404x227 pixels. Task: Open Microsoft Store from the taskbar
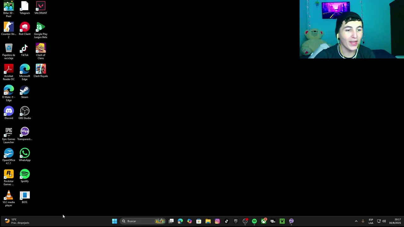(x=199, y=221)
